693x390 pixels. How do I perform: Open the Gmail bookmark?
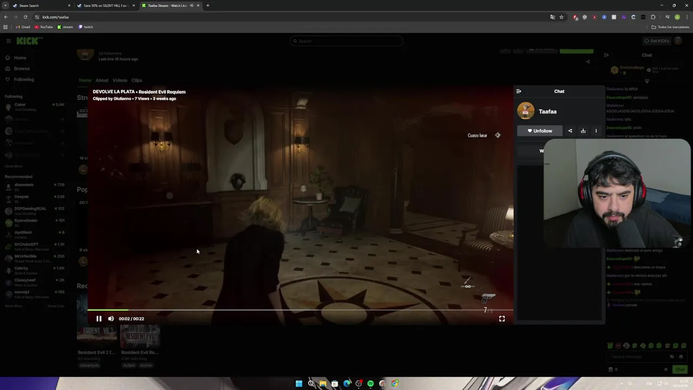pyautogui.click(x=23, y=27)
